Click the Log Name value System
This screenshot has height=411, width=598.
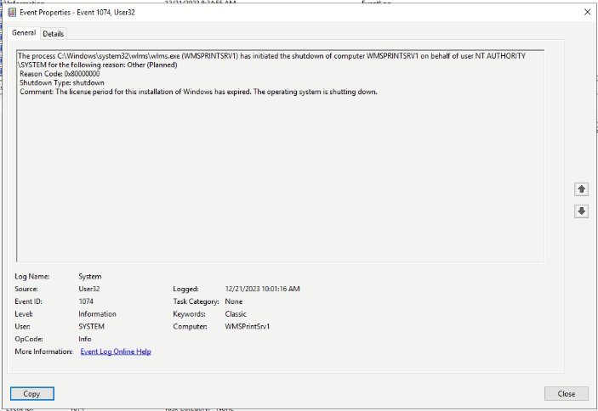pos(90,276)
